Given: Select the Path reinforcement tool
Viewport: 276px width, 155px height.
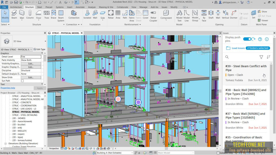Looking at the screenshot, I should coord(125,15).
